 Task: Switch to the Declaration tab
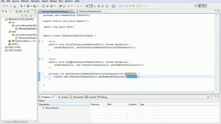tap(77, 97)
